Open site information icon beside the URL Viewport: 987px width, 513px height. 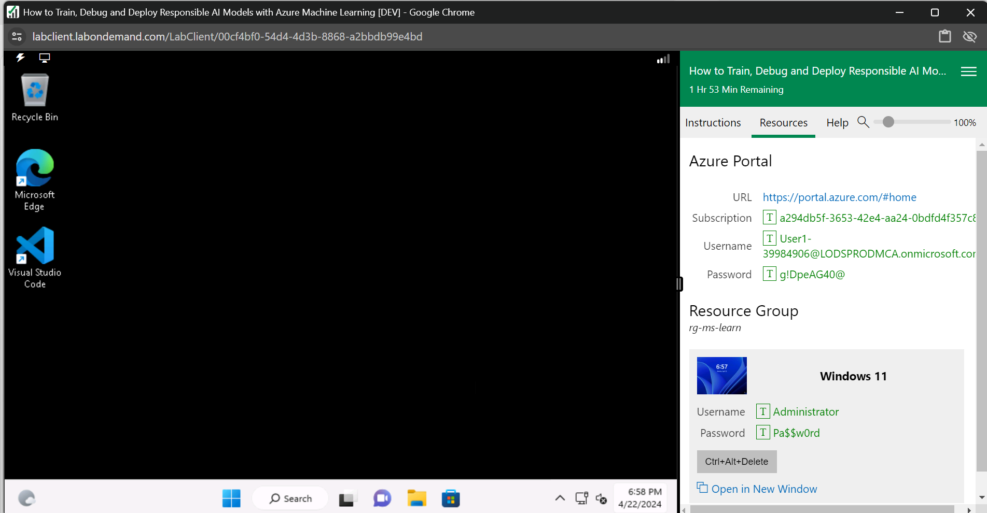coord(17,36)
